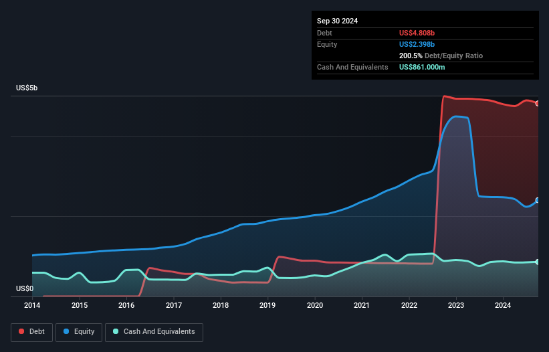The height and width of the screenshot is (352, 549).
Task: Click the 2024 x-axis label
Action: click(503, 305)
